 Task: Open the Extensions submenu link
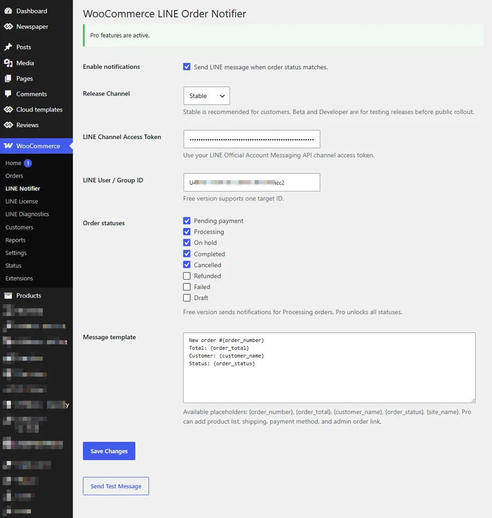(19, 278)
